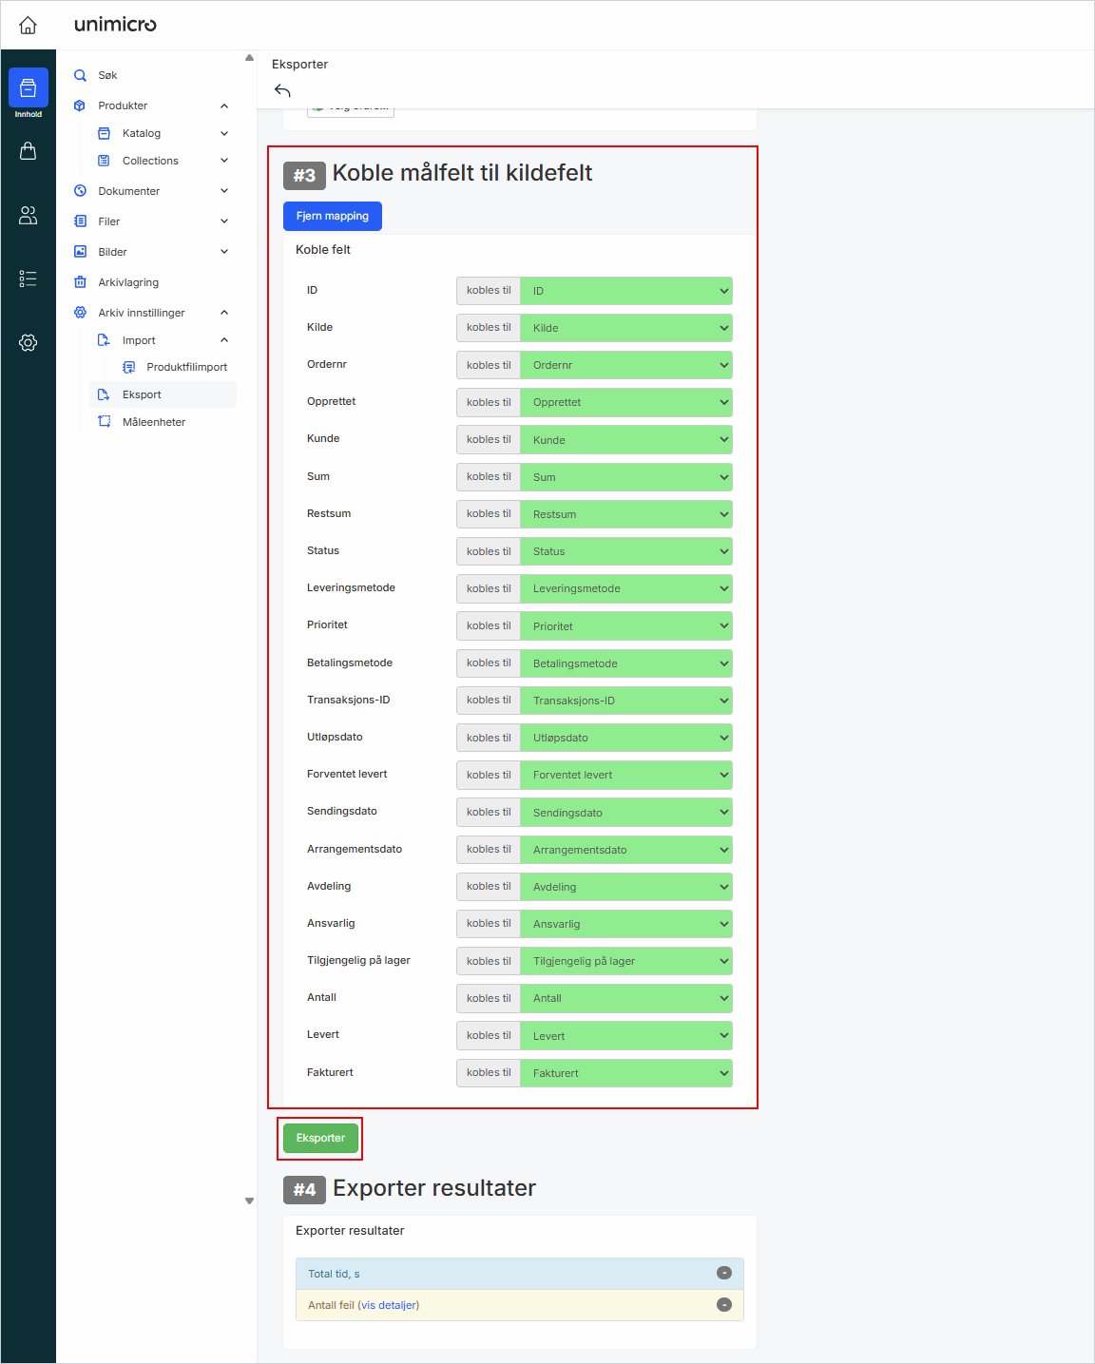
Task: Toggle the Antall feil collapse icon
Action: (x=723, y=1305)
